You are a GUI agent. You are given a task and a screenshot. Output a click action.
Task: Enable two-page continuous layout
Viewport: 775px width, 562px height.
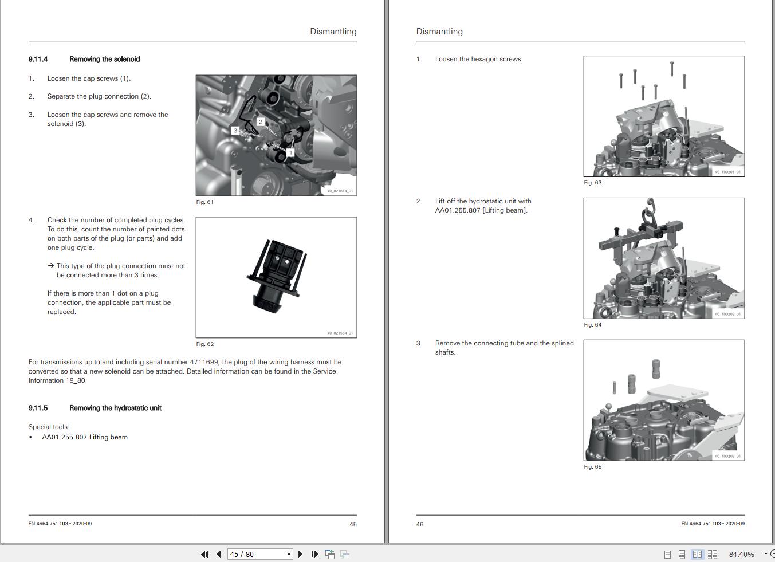pos(712,554)
